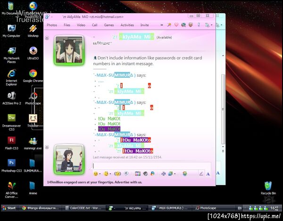Image resolution: width=283 pixels, height=221 pixels.
Task: Open dropdown arrow next to emoticon smiley
Action: (100, 174)
